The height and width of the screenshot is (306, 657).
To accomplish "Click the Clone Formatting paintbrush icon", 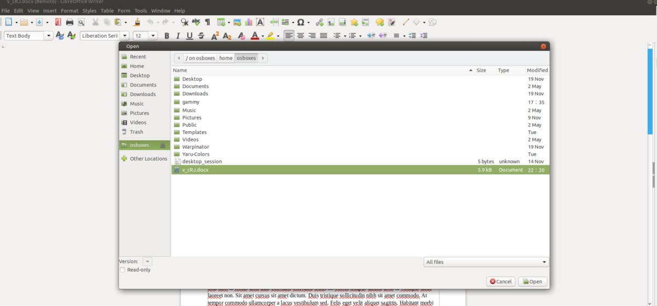I will 137,22.
